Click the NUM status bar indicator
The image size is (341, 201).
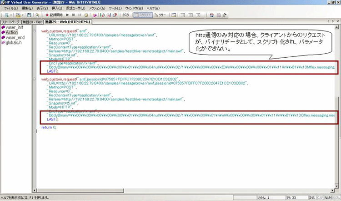(x=328, y=198)
